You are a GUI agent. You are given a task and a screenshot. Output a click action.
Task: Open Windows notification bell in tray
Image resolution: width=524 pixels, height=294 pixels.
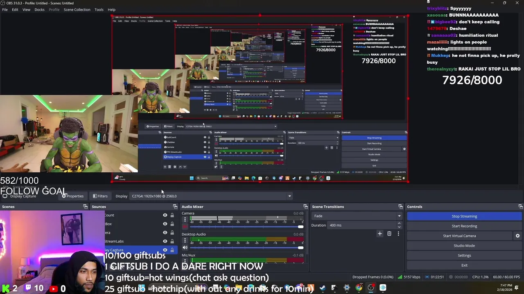point(517,288)
